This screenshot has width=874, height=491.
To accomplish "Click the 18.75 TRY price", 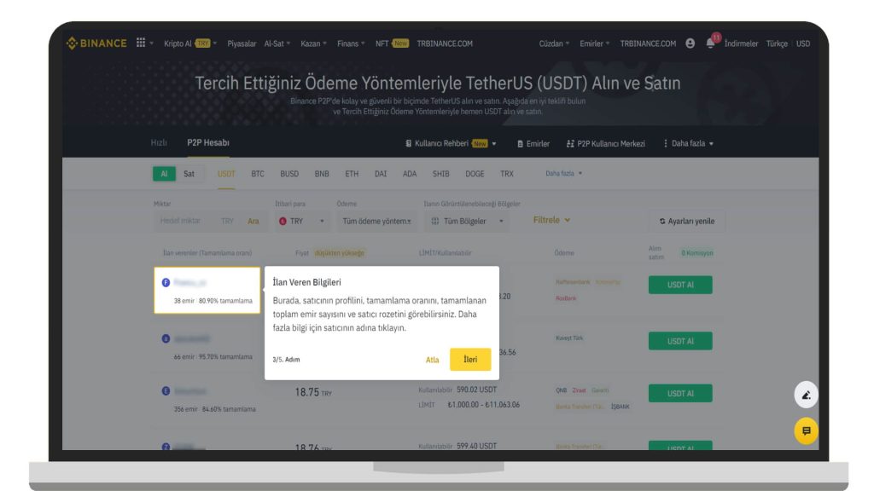I will pos(313,392).
